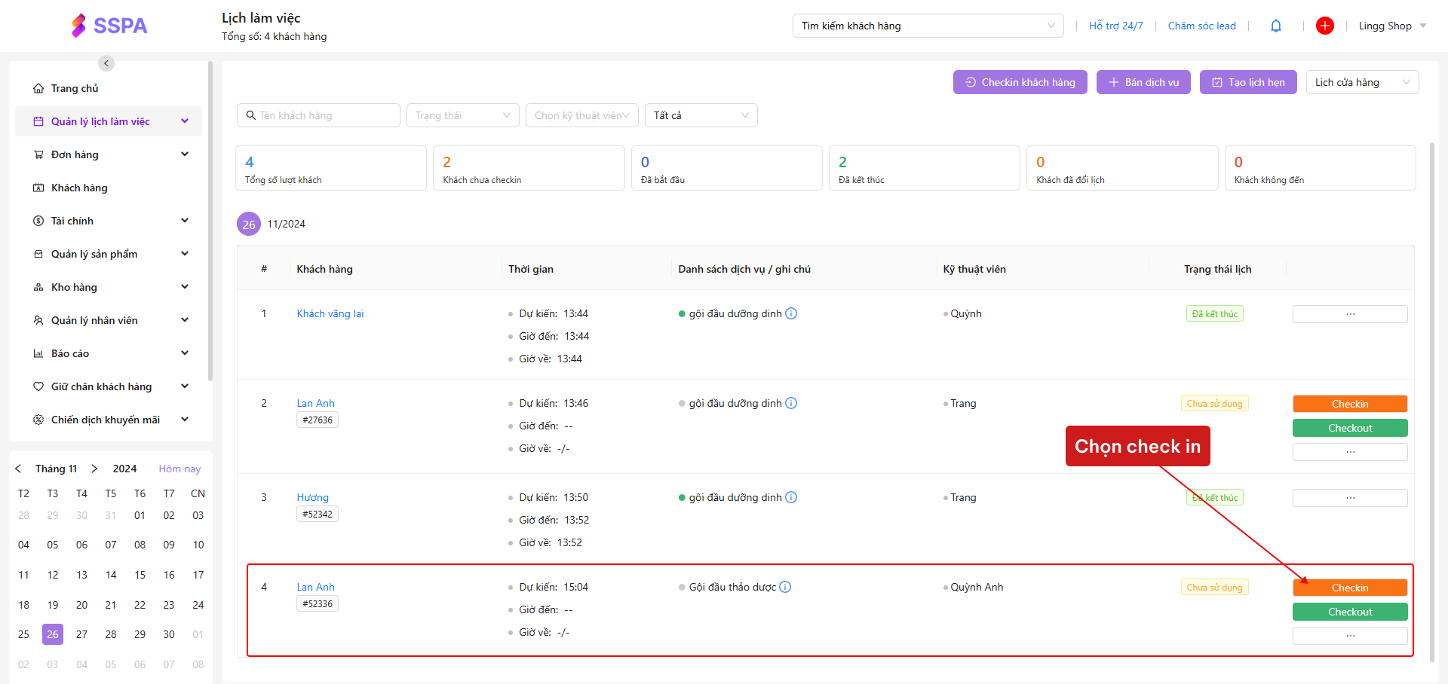Open the Chọn kỹ thuật viên dropdown
This screenshot has height=684, width=1448.
click(x=581, y=115)
